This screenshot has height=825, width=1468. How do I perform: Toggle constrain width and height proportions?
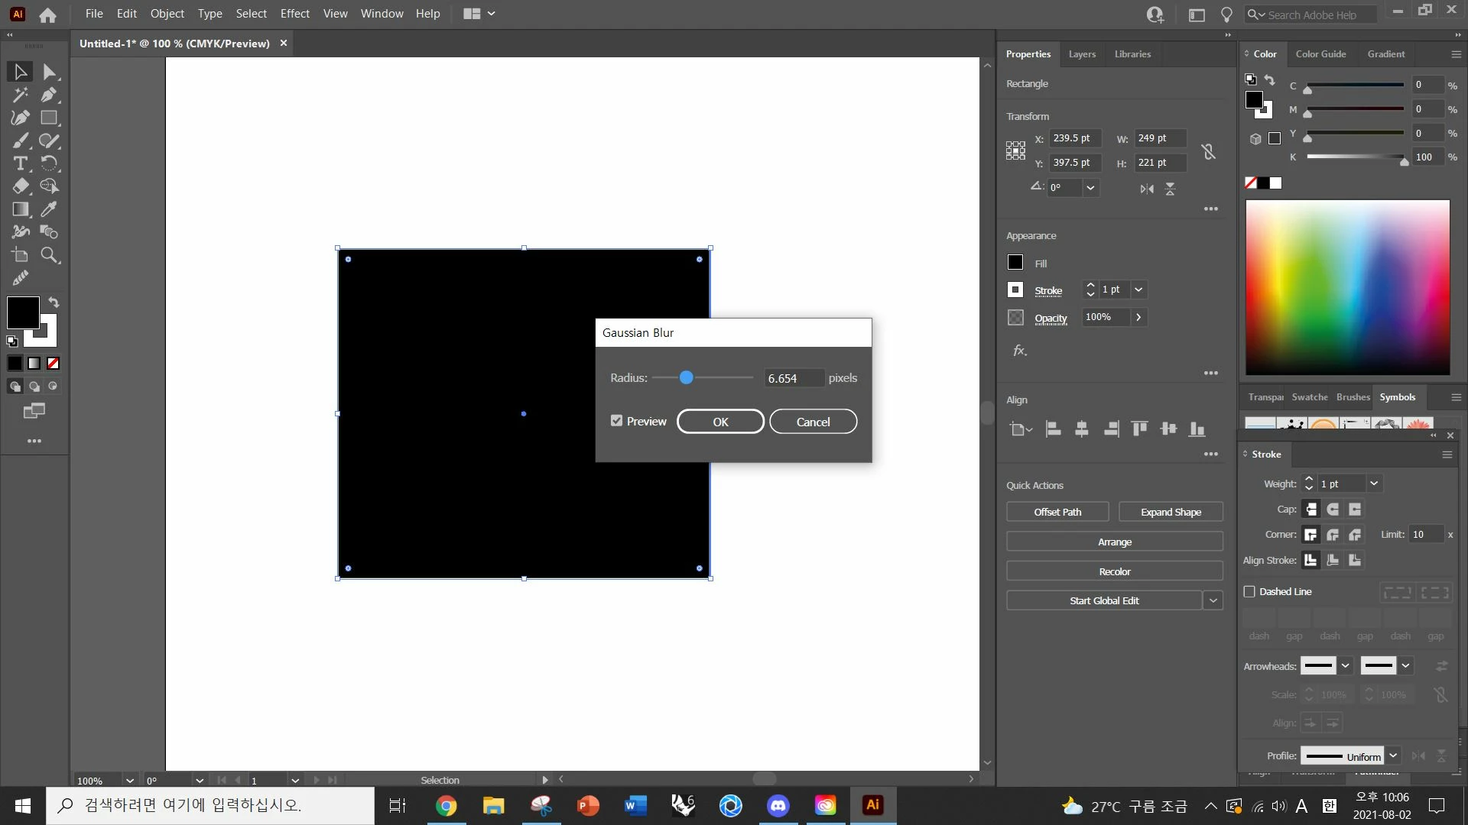click(x=1208, y=151)
